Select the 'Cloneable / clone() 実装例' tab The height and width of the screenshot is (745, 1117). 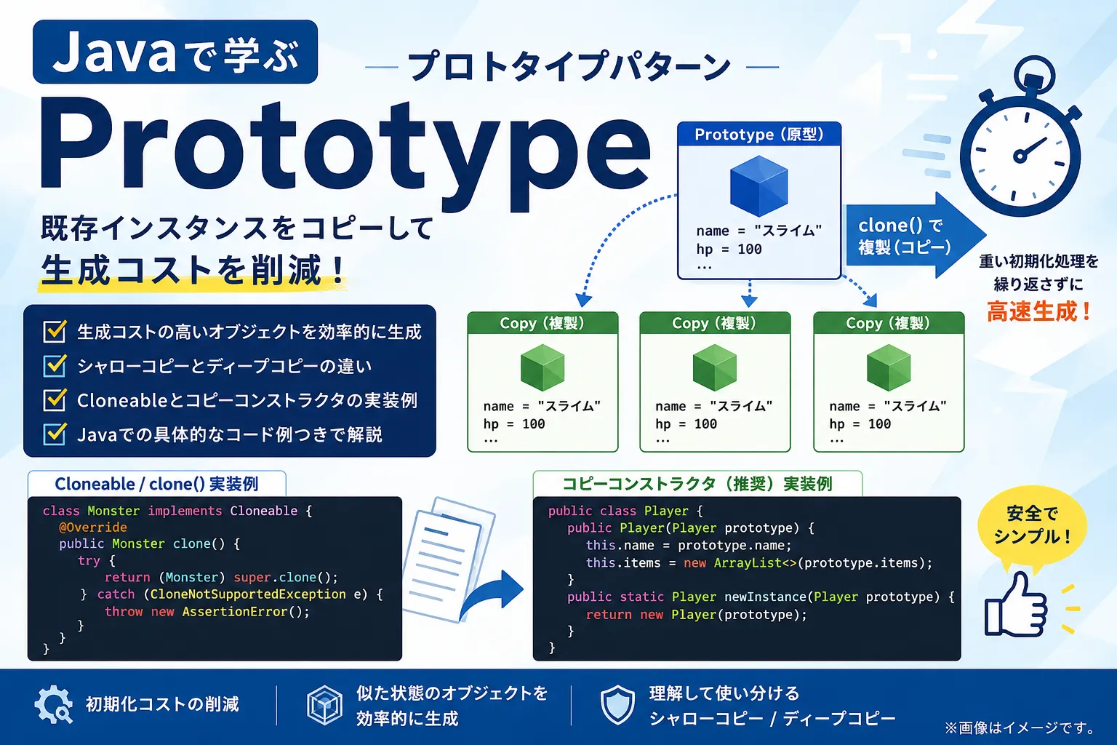[156, 484]
